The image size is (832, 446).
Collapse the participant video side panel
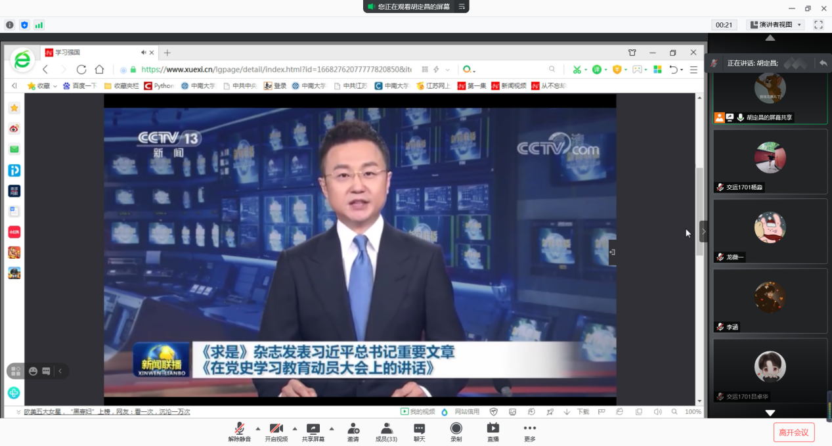coord(703,232)
